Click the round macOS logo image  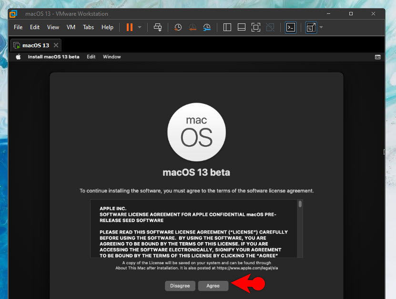pyautogui.click(x=196, y=132)
